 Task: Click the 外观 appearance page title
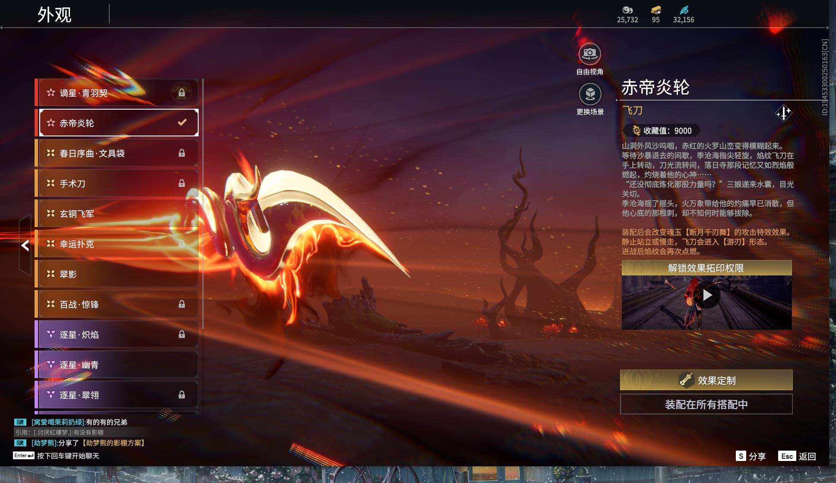[x=54, y=15]
